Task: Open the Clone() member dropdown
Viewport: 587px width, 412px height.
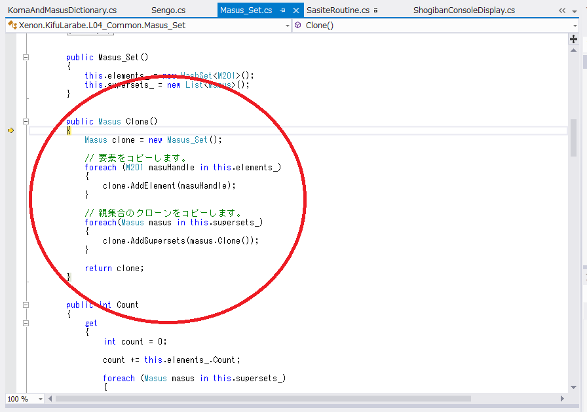Action: click(x=575, y=26)
